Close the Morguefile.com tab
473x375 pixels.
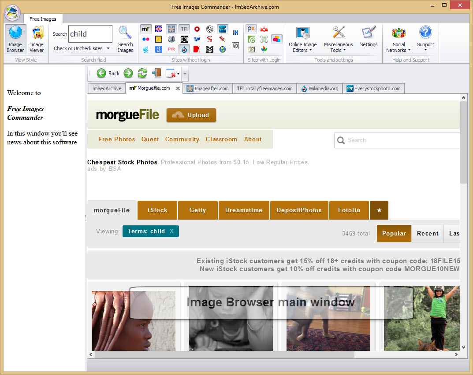point(178,88)
